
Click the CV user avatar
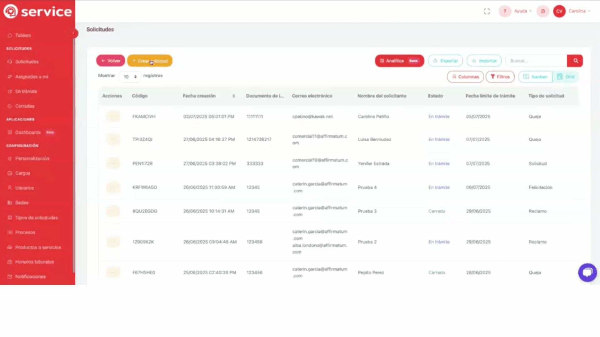(x=559, y=11)
